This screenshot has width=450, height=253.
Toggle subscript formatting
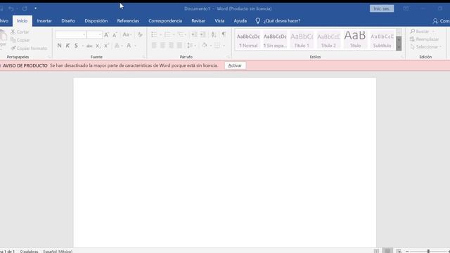pyautogui.click(x=98, y=46)
